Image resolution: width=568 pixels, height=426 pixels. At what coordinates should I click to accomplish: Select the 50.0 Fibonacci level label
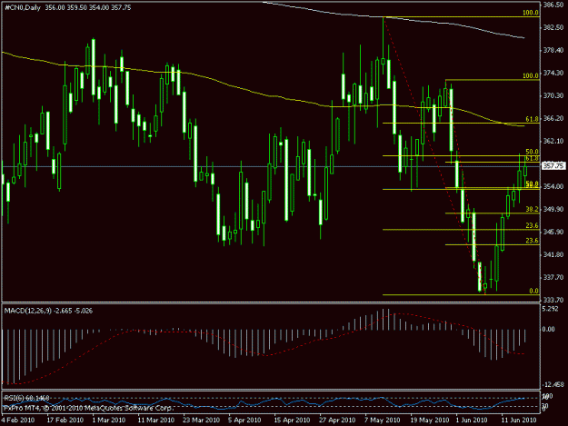coord(532,152)
